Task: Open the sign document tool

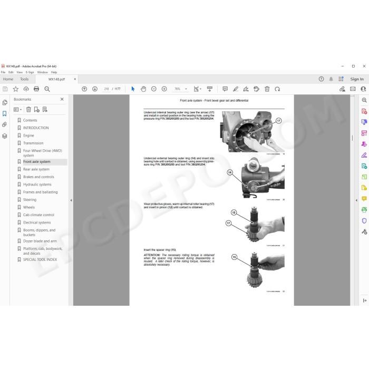Action: tap(246, 89)
